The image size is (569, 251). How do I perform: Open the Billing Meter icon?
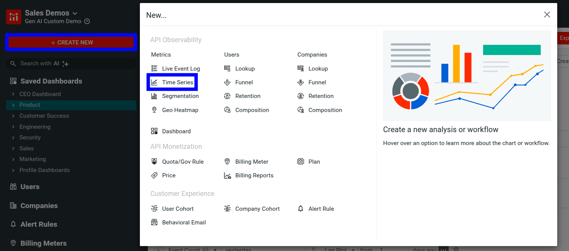227,161
